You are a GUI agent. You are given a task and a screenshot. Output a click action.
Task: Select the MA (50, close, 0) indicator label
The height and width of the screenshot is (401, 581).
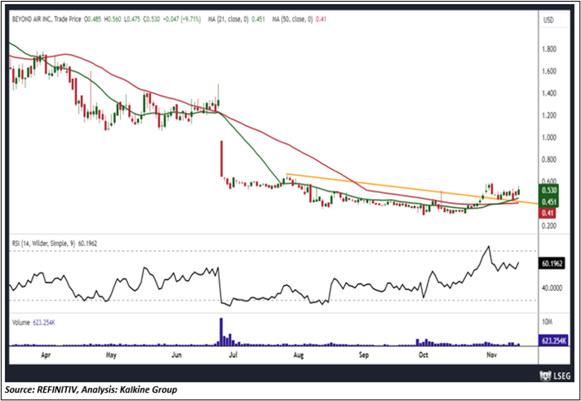tap(292, 19)
